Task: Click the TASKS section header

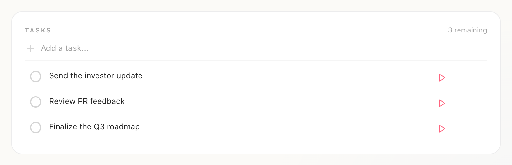Action: click(38, 31)
